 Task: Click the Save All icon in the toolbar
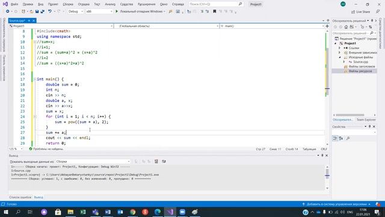(43, 11)
